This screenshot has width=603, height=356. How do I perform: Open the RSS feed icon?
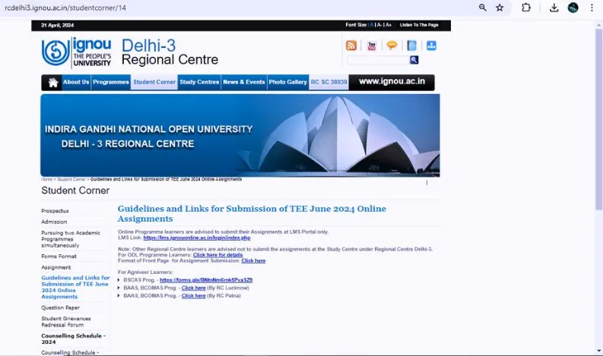pyautogui.click(x=351, y=46)
